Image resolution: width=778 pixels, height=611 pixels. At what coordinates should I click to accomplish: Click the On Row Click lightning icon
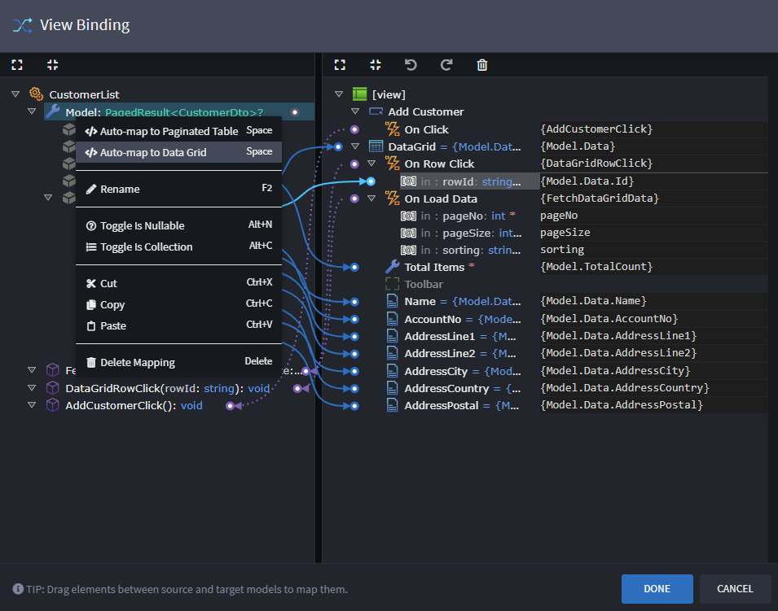393,164
